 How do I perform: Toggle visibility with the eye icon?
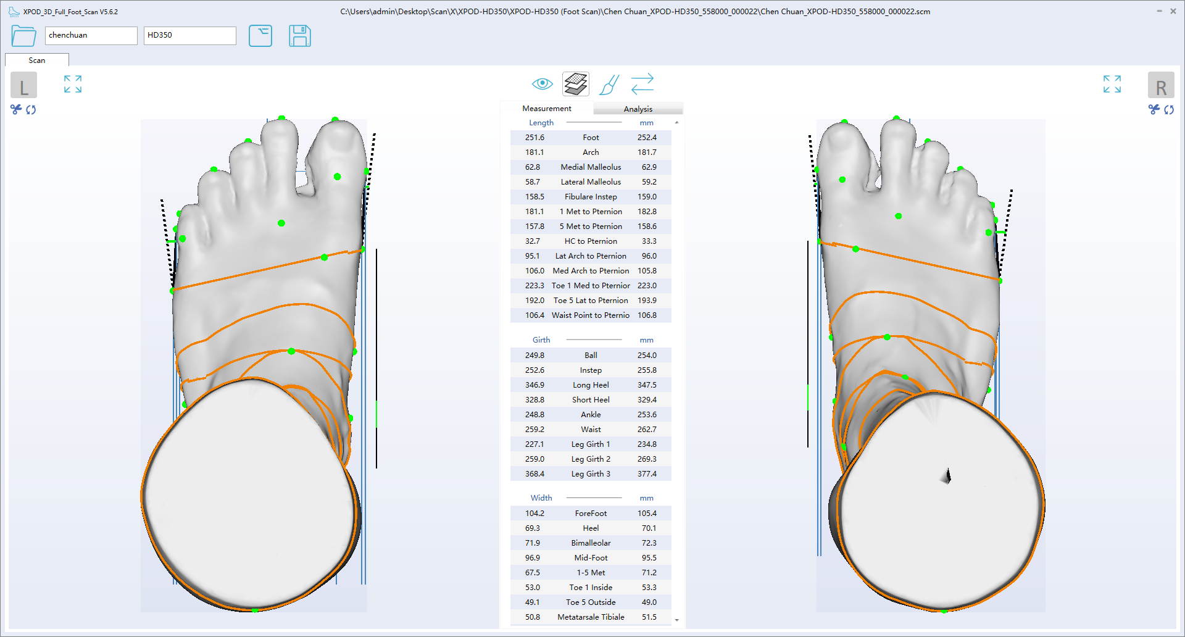[x=542, y=84]
